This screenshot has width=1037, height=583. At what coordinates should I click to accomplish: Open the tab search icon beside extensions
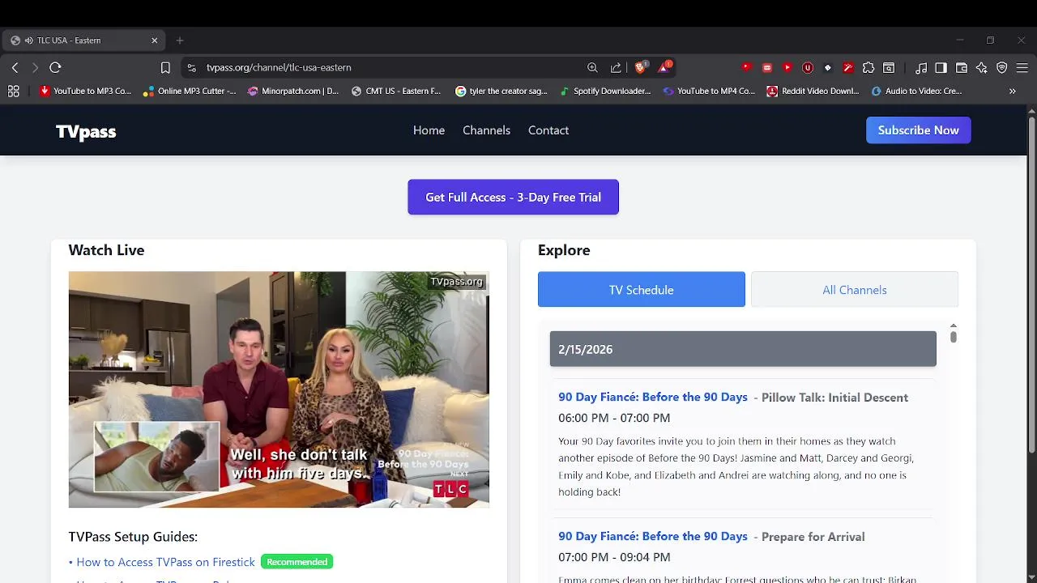pyautogui.click(x=889, y=68)
